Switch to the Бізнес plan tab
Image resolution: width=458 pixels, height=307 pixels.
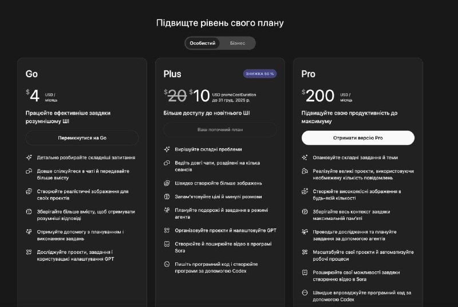pyautogui.click(x=238, y=43)
